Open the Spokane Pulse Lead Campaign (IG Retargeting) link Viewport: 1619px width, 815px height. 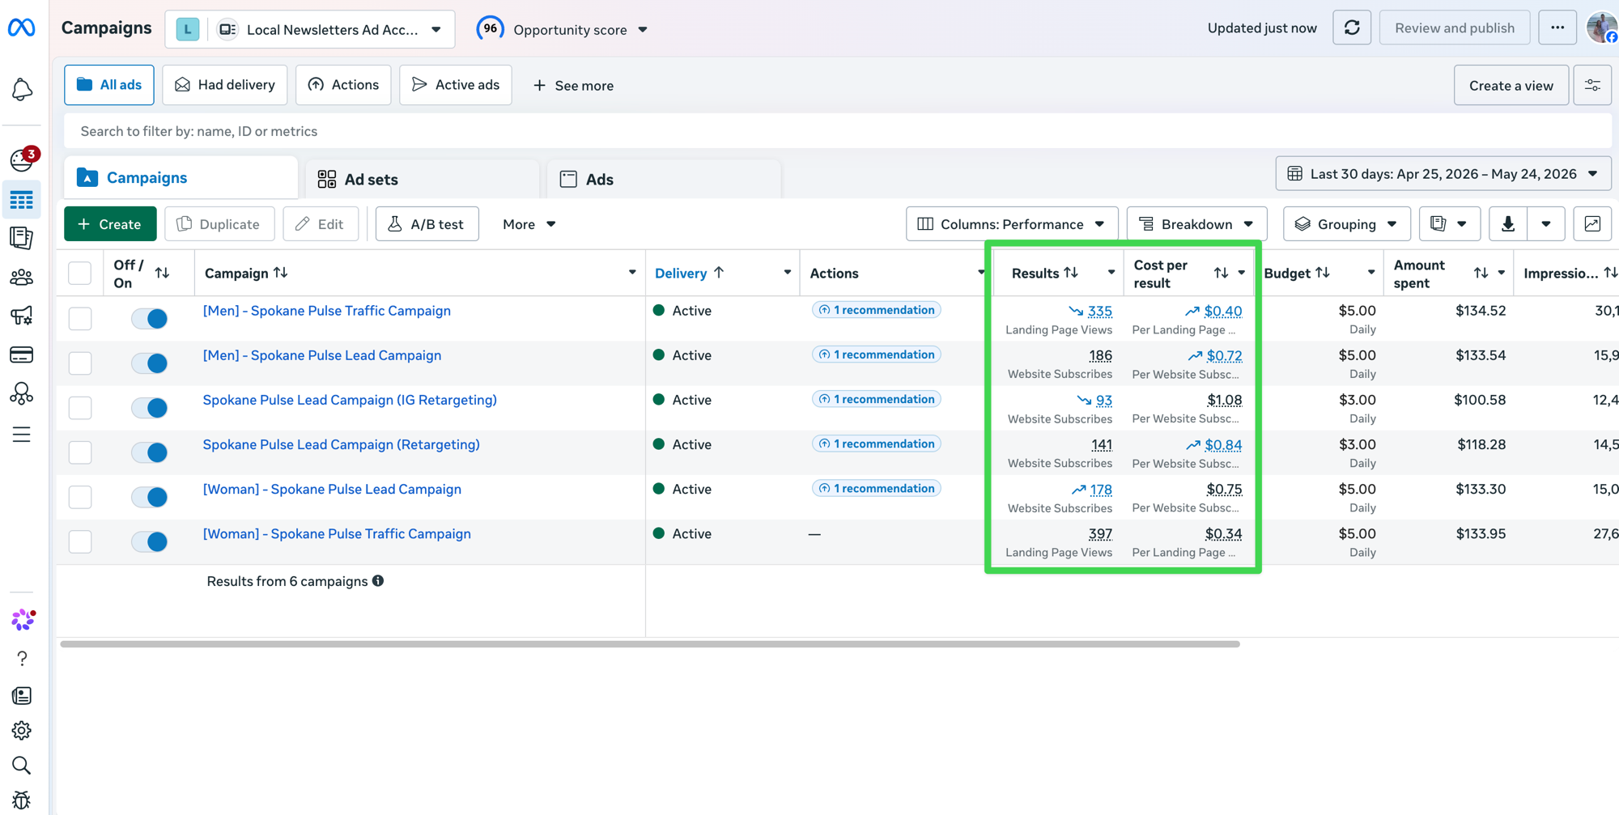[350, 400]
